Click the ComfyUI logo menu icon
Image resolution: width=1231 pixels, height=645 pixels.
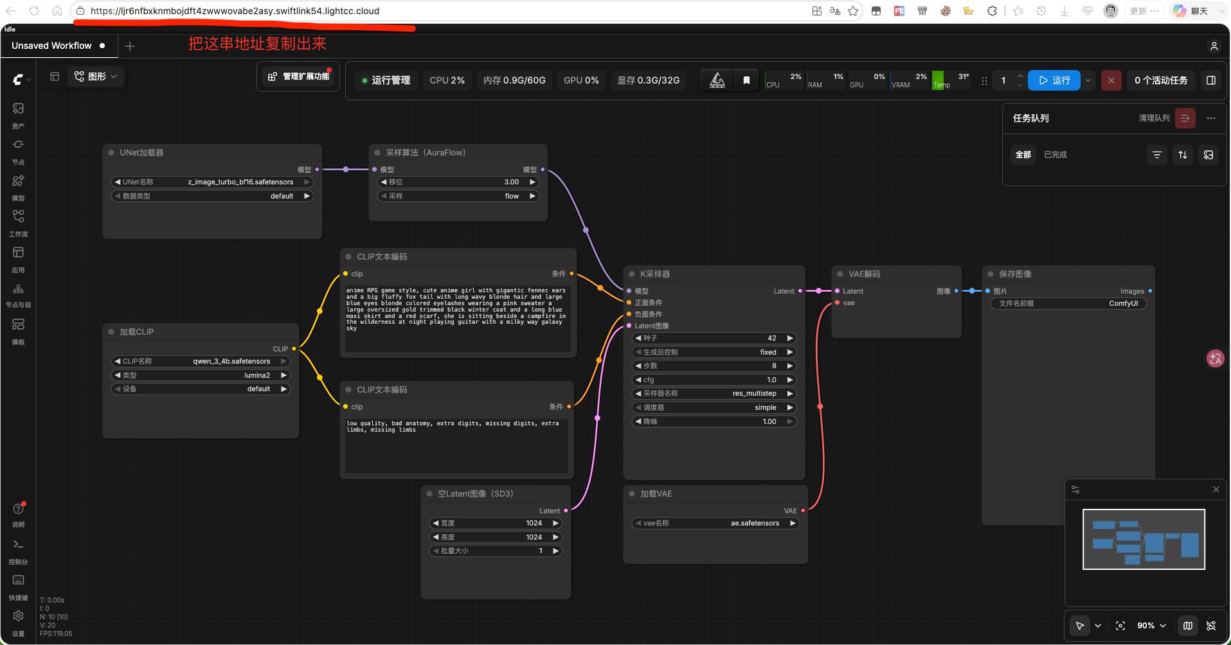pyautogui.click(x=18, y=79)
